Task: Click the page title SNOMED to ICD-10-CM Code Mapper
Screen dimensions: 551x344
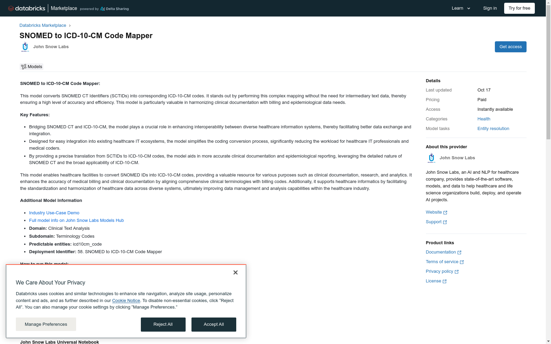Action: coord(86,36)
